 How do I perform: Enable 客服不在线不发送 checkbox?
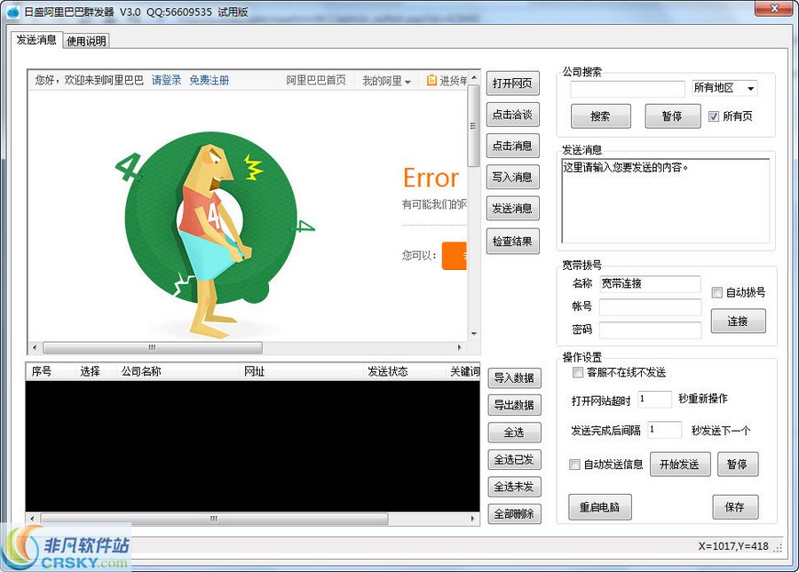point(577,372)
